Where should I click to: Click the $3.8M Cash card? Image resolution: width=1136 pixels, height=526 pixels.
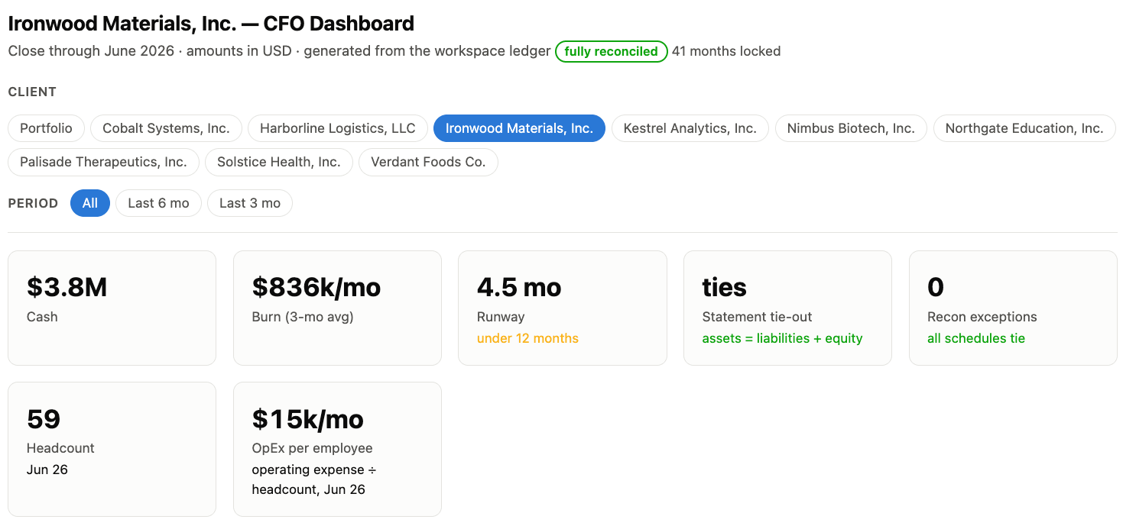tap(112, 308)
